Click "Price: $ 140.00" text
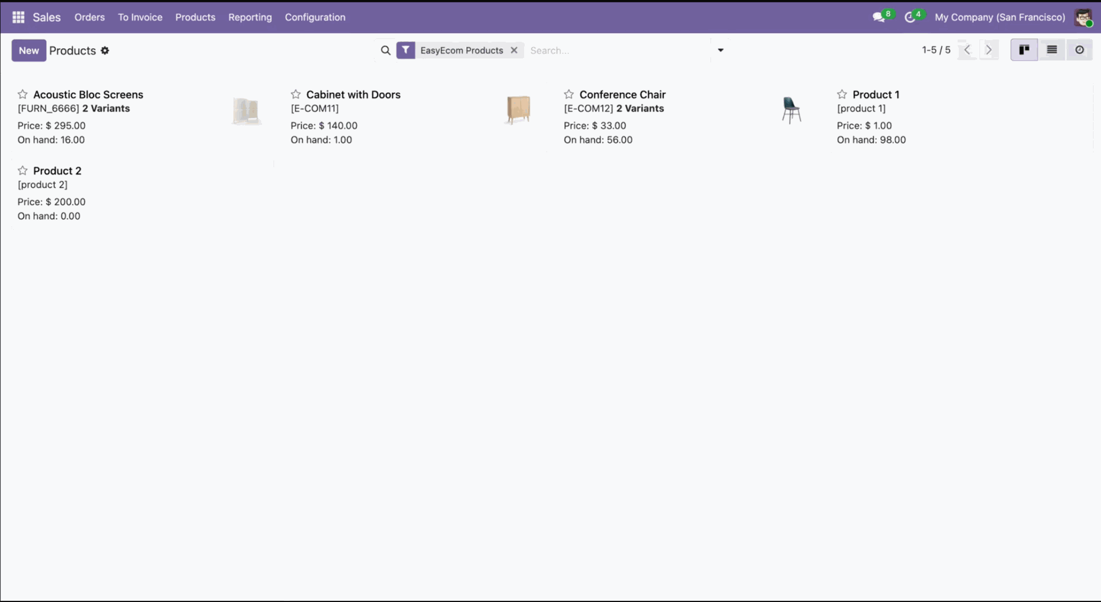This screenshot has width=1101, height=602. tap(324, 125)
